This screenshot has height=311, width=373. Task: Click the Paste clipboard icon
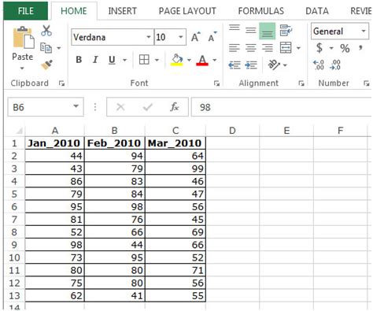click(x=24, y=37)
